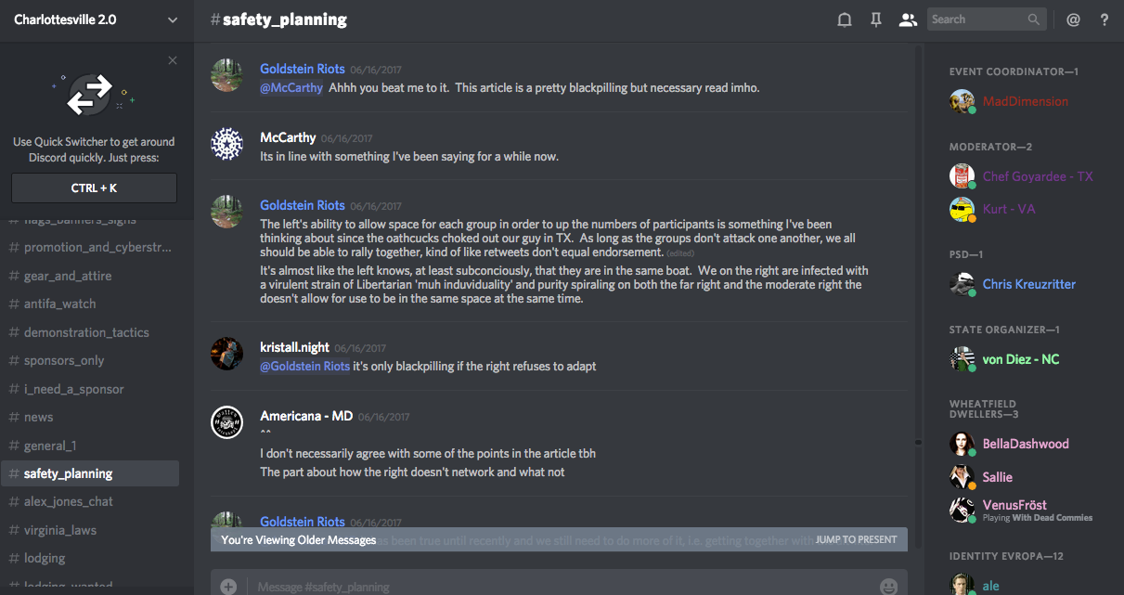Open the antifa_watch channel

point(59,304)
